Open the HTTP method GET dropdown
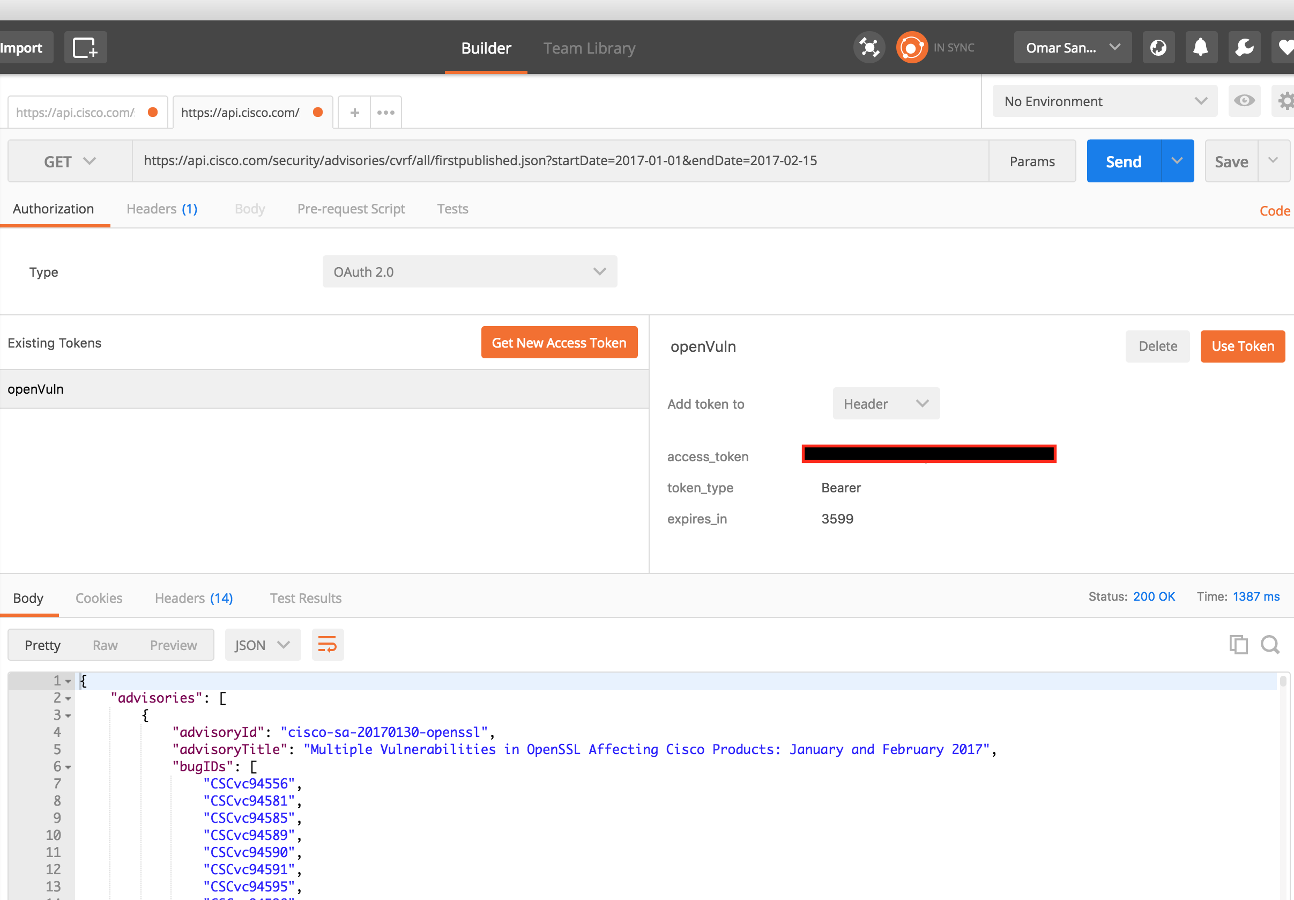 (x=70, y=161)
